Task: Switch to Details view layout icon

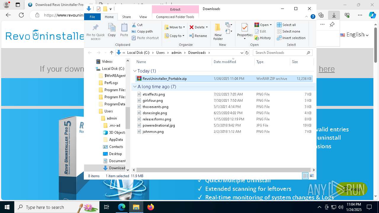Action: pyautogui.click(x=305, y=176)
